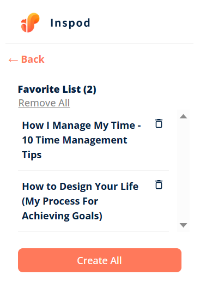Open 'How I Manage My Time' favorite item
Viewport: 200px width, 287px height.
point(81,140)
